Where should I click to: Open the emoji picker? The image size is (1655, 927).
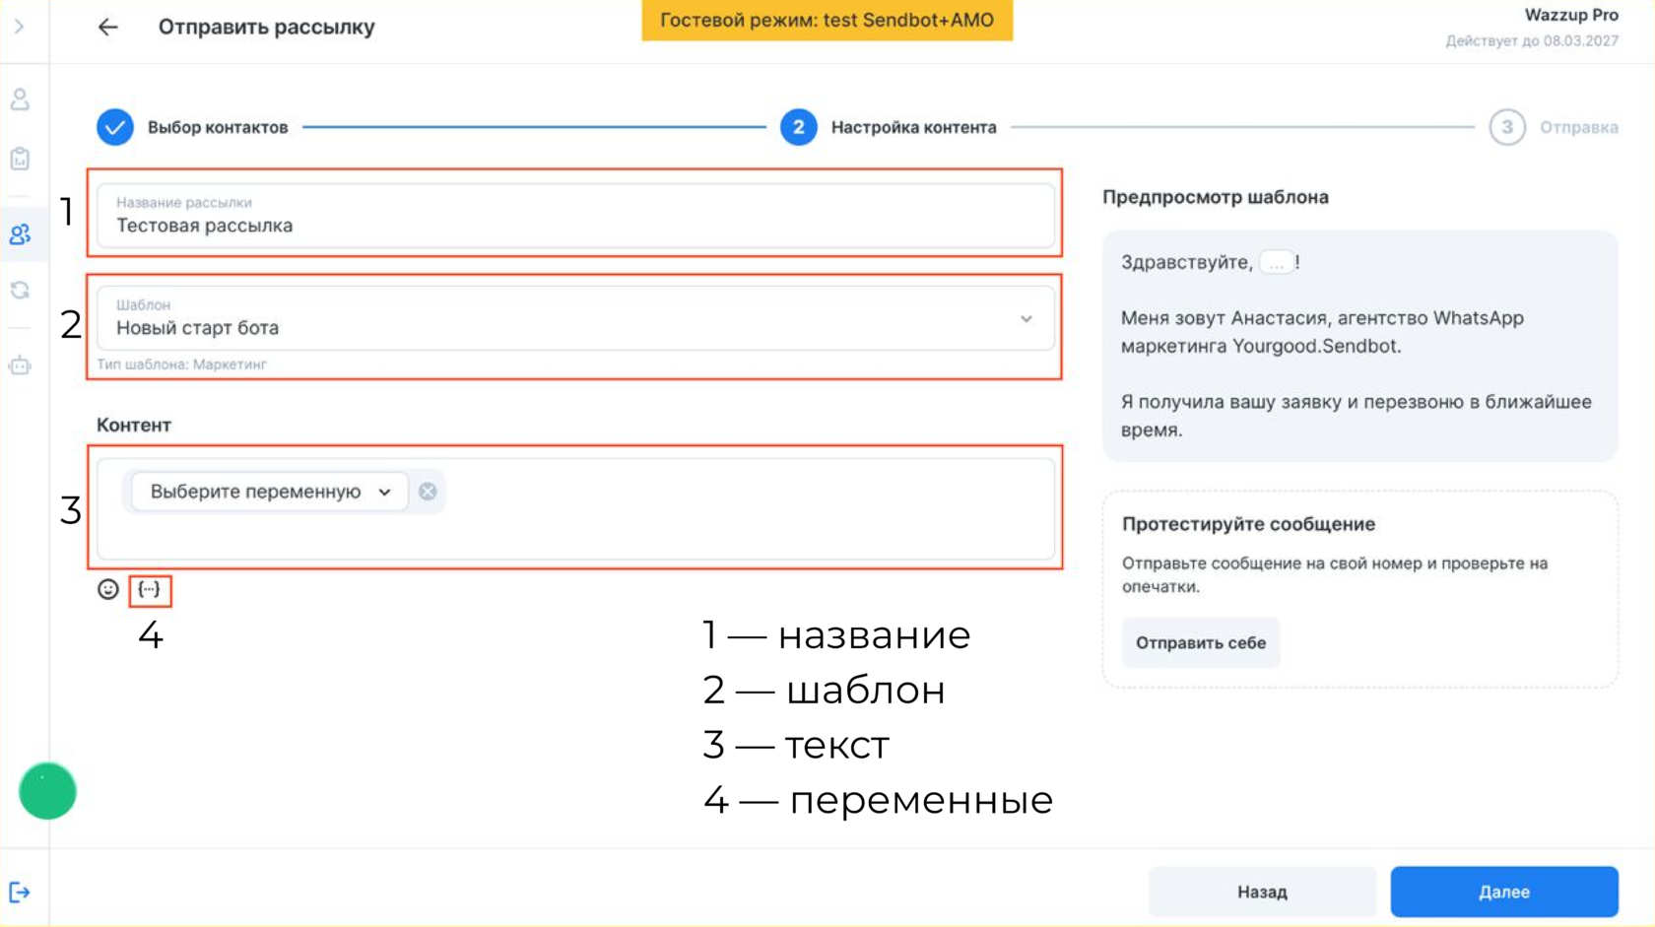click(x=108, y=589)
